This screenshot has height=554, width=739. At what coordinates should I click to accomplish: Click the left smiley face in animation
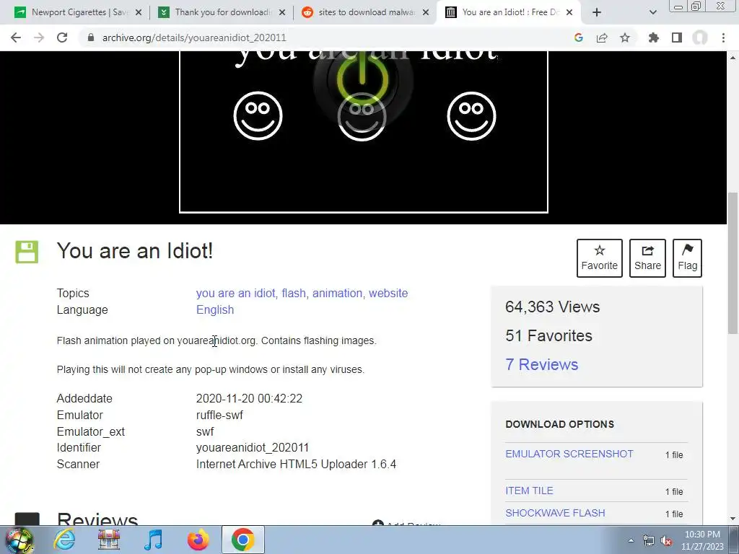click(258, 116)
